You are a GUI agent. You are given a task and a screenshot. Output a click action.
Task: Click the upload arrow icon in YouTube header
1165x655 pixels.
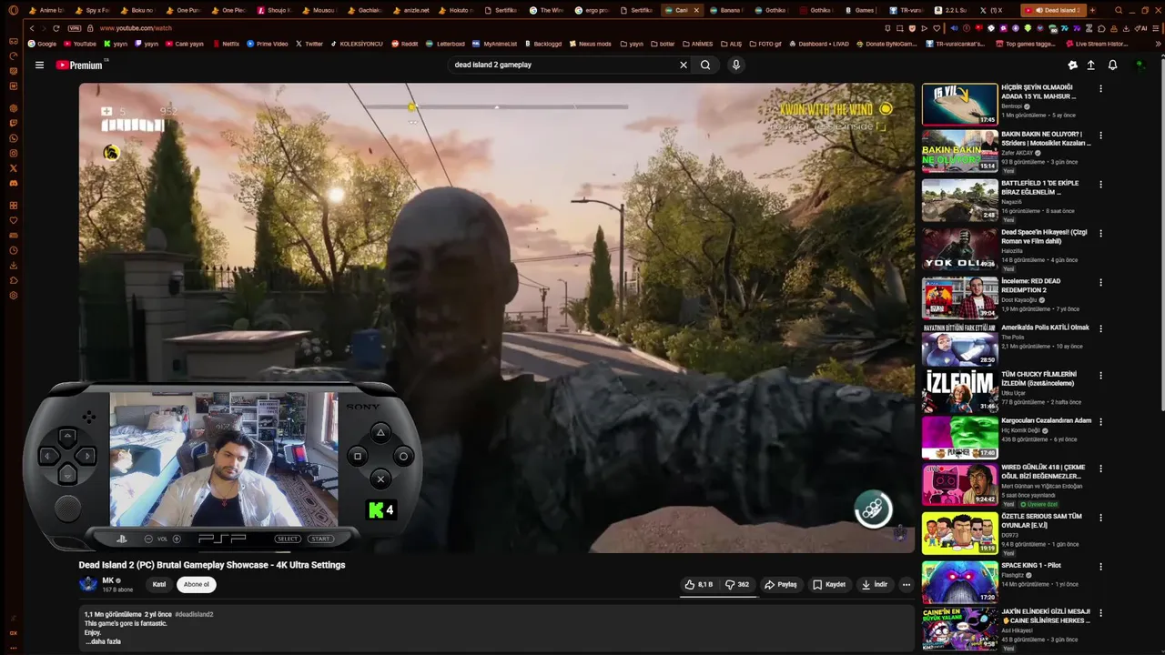1090,65
